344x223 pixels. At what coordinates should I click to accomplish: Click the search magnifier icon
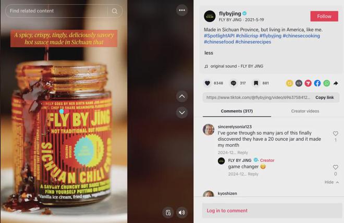pyautogui.click(x=115, y=11)
